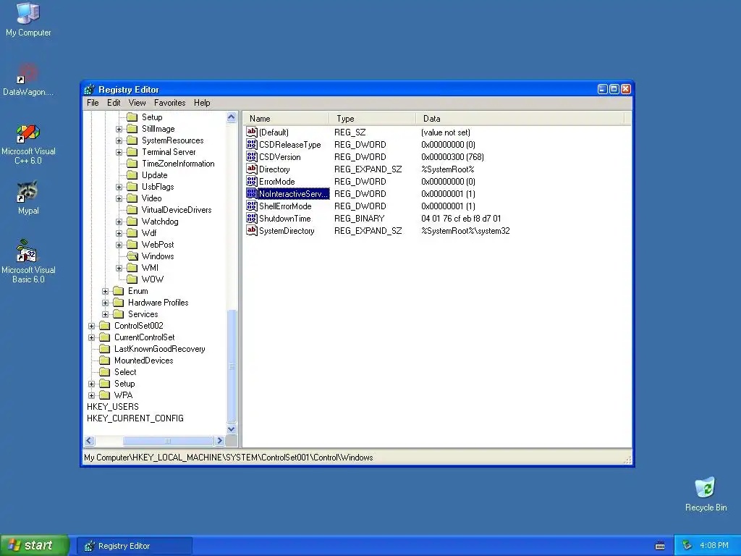Expand the Video key
This screenshot has width=741, height=556.
[119, 198]
